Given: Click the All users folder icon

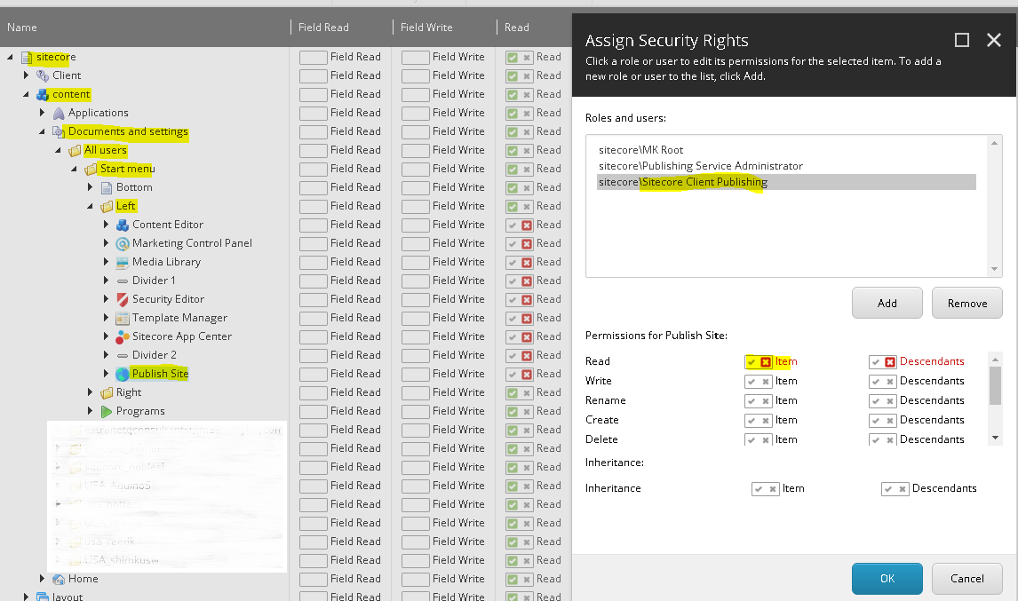Looking at the screenshot, I should pyautogui.click(x=75, y=151).
